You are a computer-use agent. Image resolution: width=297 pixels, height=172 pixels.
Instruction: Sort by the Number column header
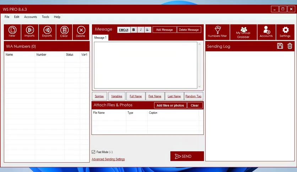pyautogui.click(x=50, y=55)
